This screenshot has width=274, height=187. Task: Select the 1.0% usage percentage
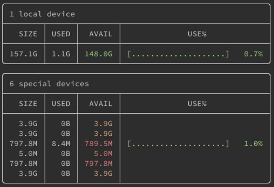click(x=253, y=144)
